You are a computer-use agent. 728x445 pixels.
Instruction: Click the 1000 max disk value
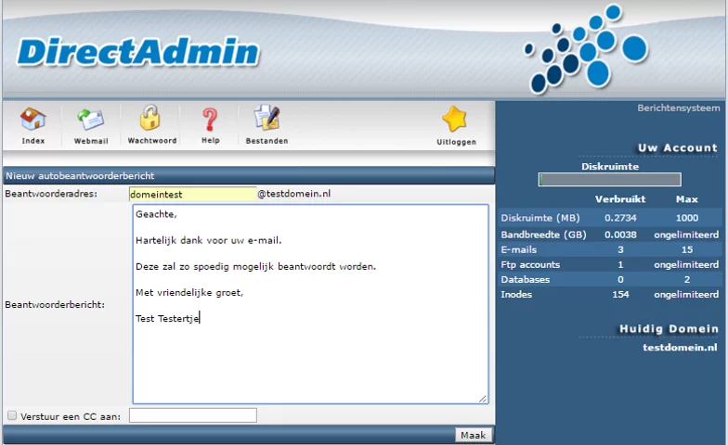click(x=687, y=218)
